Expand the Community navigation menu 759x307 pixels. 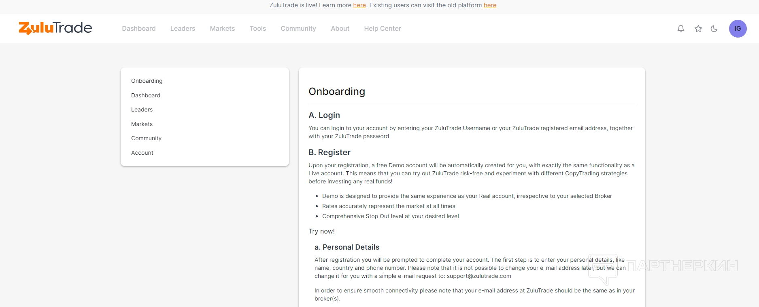tap(298, 29)
